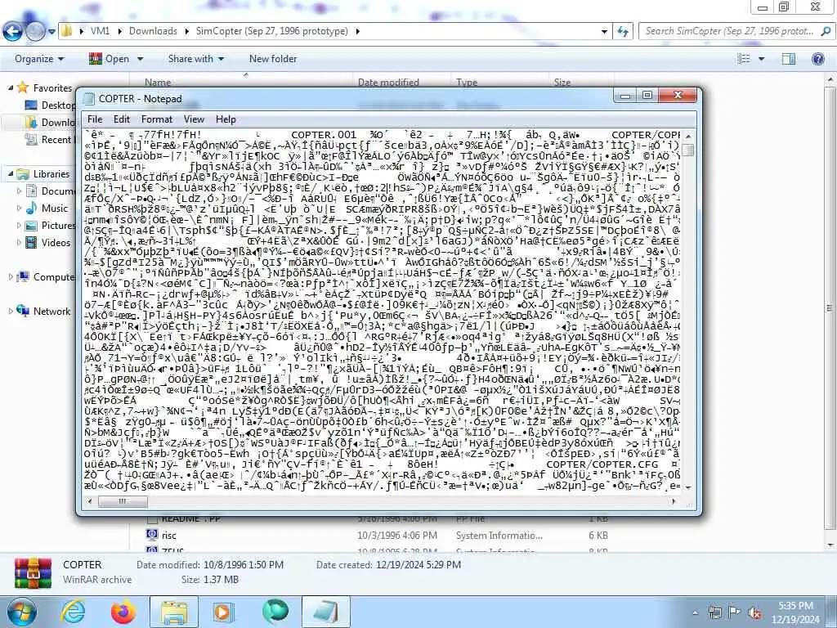Click the New folder button
Screen dimensions: 837x628
coord(273,59)
